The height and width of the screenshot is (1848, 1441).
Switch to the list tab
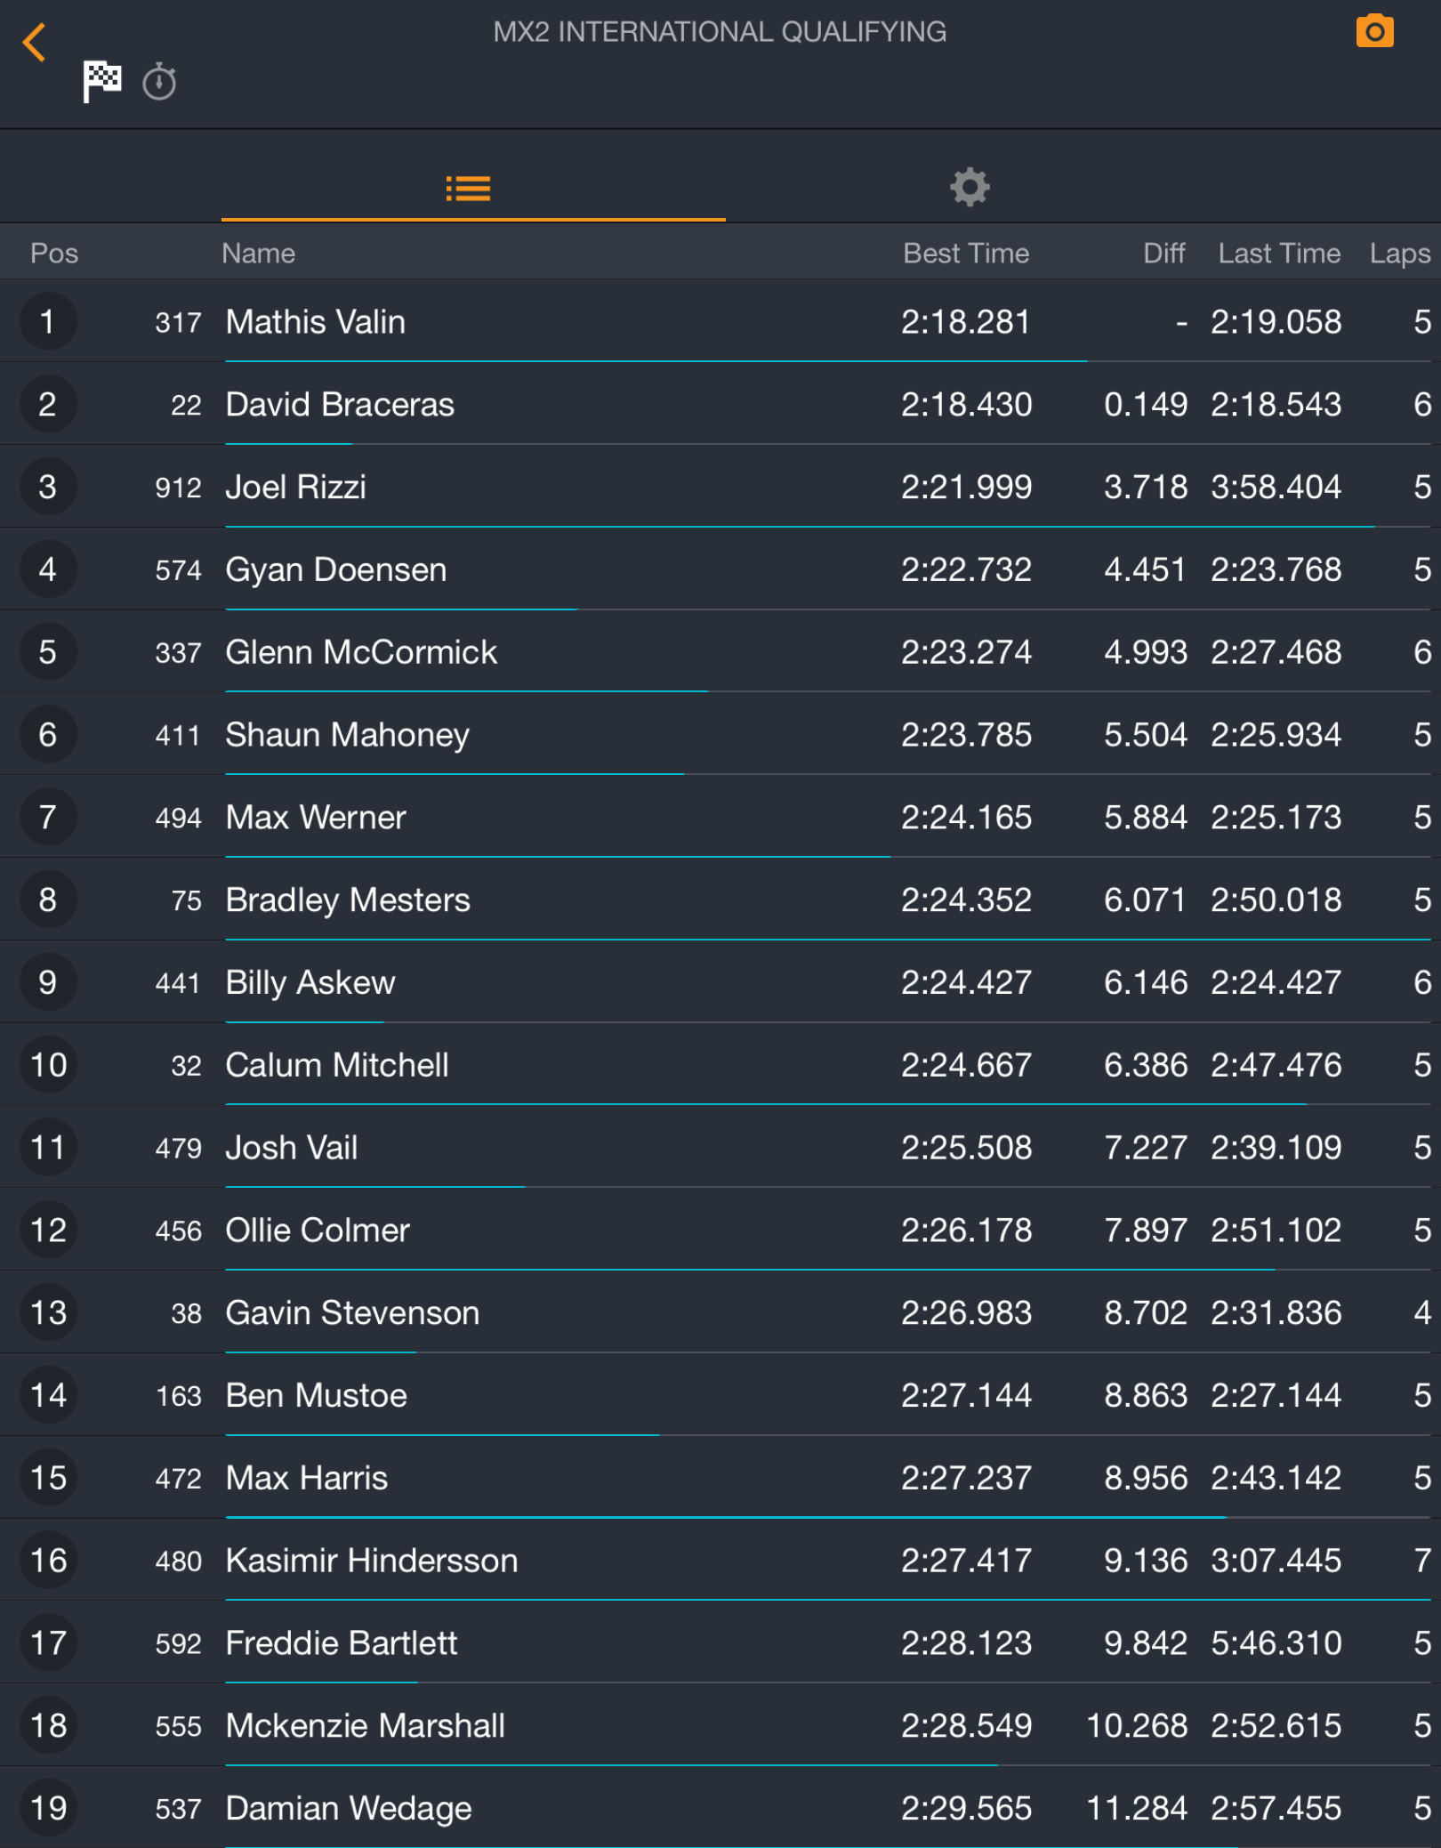coord(469,189)
